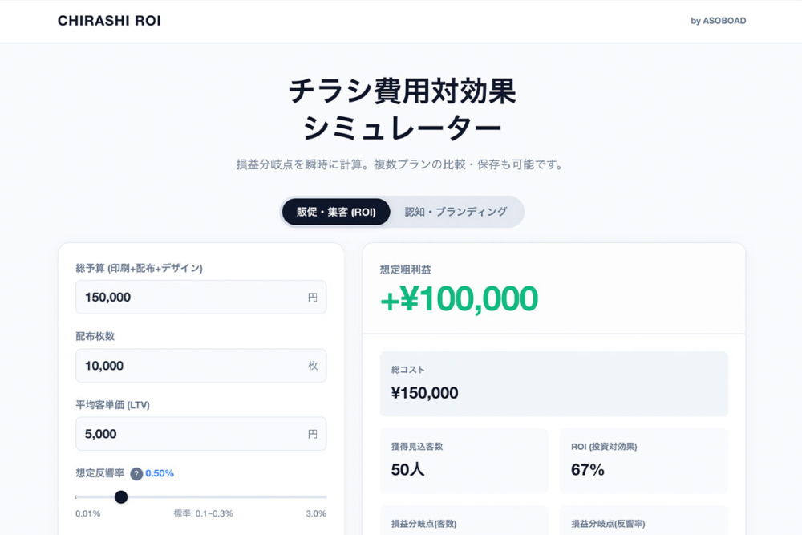Click the 想定反響率 slider handle
The image size is (802, 535).
[121, 497]
